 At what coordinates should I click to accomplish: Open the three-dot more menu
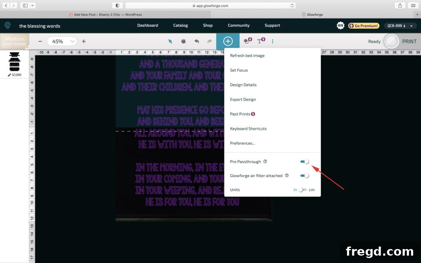[x=273, y=42]
